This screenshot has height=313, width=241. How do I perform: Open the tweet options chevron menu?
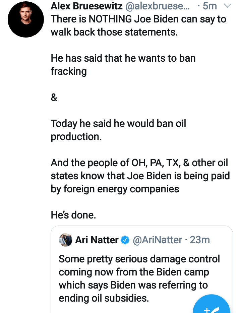pyautogui.click(x=228, y=6)
